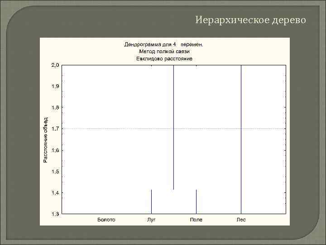326x245 pixels.
Task: Select the short dendrogram branch above Луг
Action: click(x=151, y=201)
